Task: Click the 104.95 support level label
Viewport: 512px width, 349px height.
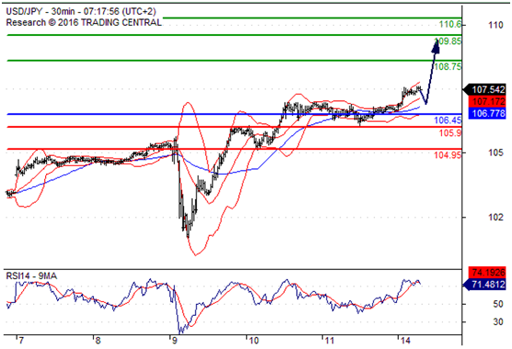Action: [x=448, y=155]
